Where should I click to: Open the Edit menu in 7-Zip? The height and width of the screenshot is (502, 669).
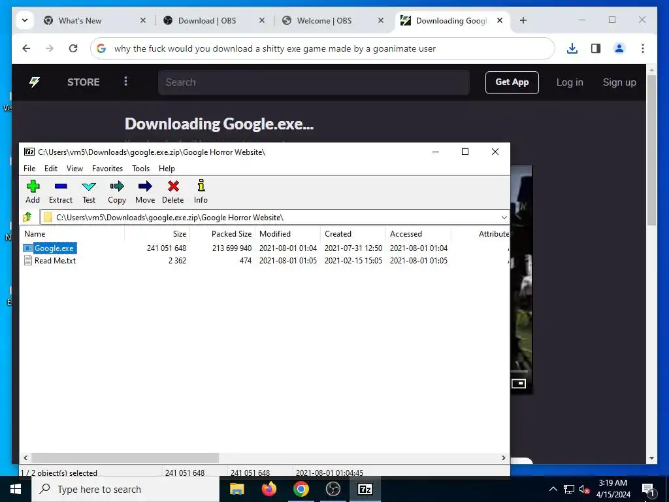51,169
